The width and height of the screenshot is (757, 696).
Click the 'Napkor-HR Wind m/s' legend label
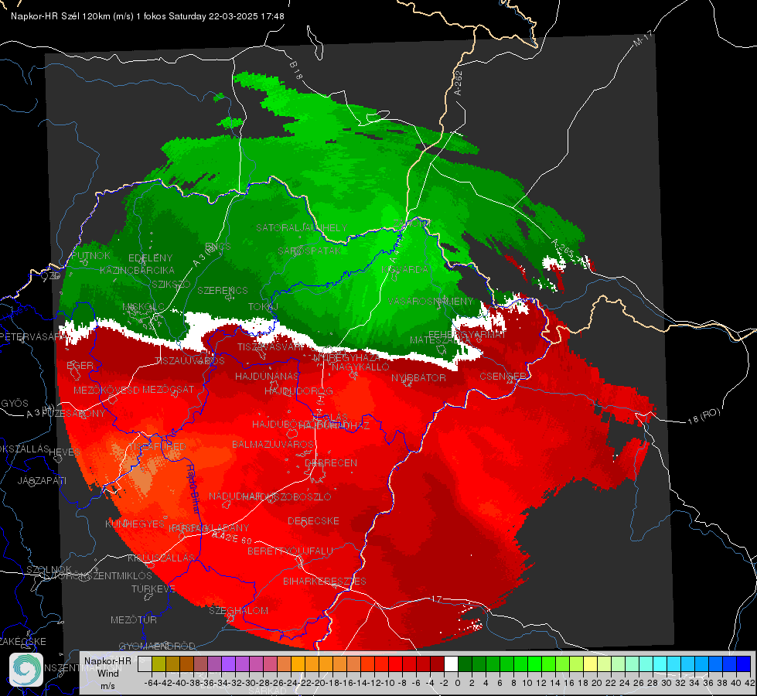[108, 674]
